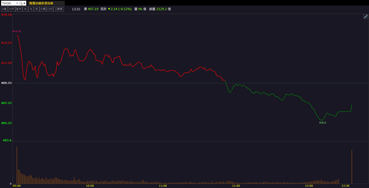Click the closing white volume bar
This screenshot has height=188, width=369.
tap(352, 167)
